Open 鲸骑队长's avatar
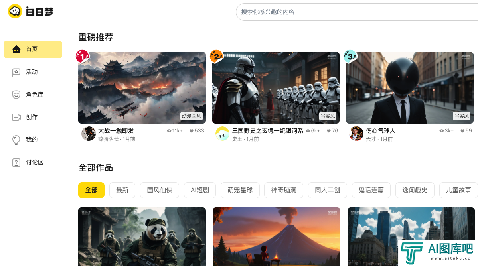478x266 pixels. coord(89,134)
